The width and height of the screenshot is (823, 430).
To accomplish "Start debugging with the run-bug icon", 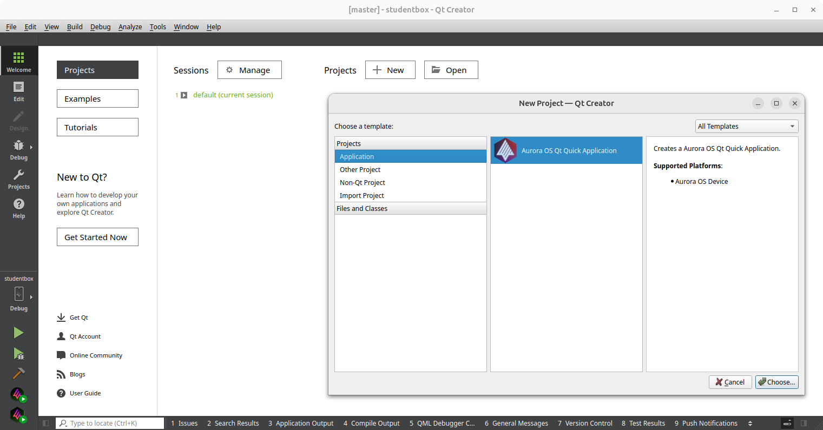I will pyautogui.click(x=18, y=354).
